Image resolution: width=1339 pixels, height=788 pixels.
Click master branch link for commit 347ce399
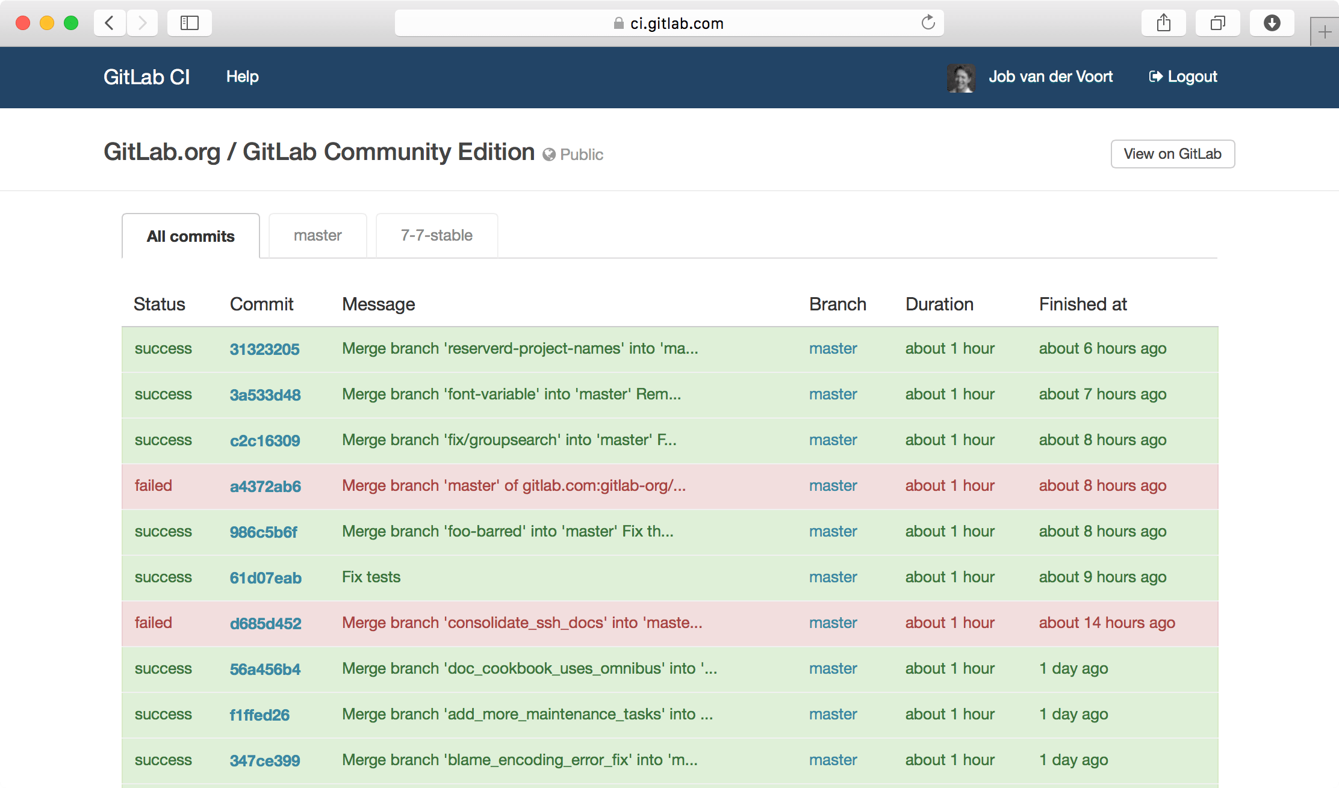[833, 760]
